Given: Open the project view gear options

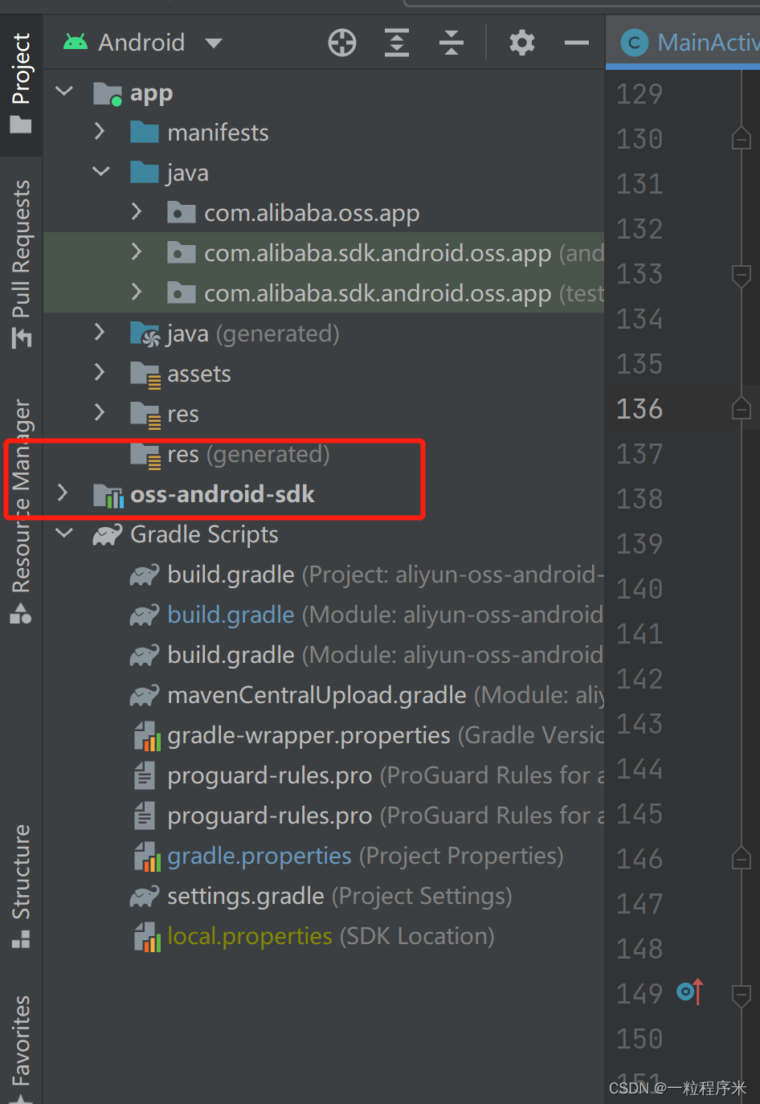Looking at the screenshot, I should click(522, 43).
